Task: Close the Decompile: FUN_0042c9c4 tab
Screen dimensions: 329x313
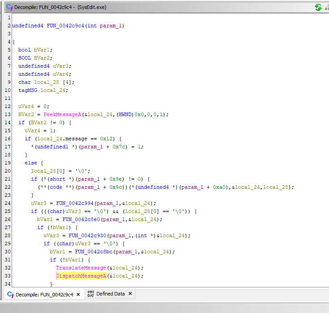Action: pos(78,294)
